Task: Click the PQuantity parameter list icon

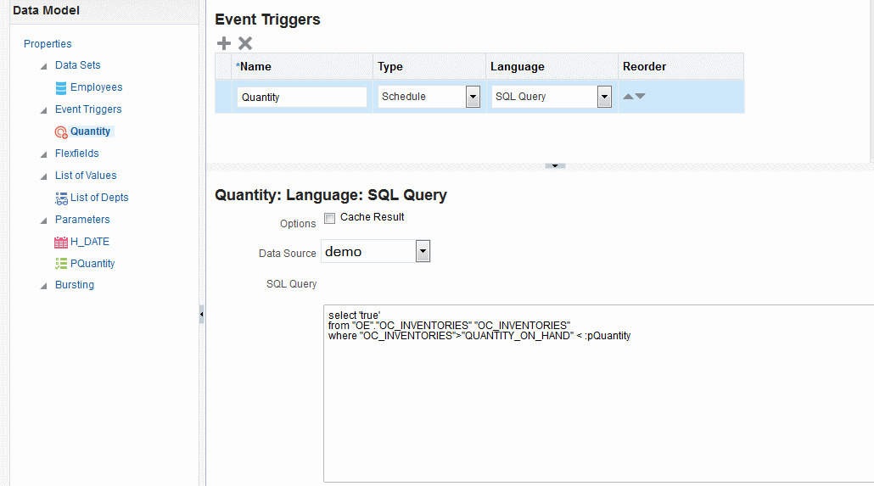Action: (61, 264)
